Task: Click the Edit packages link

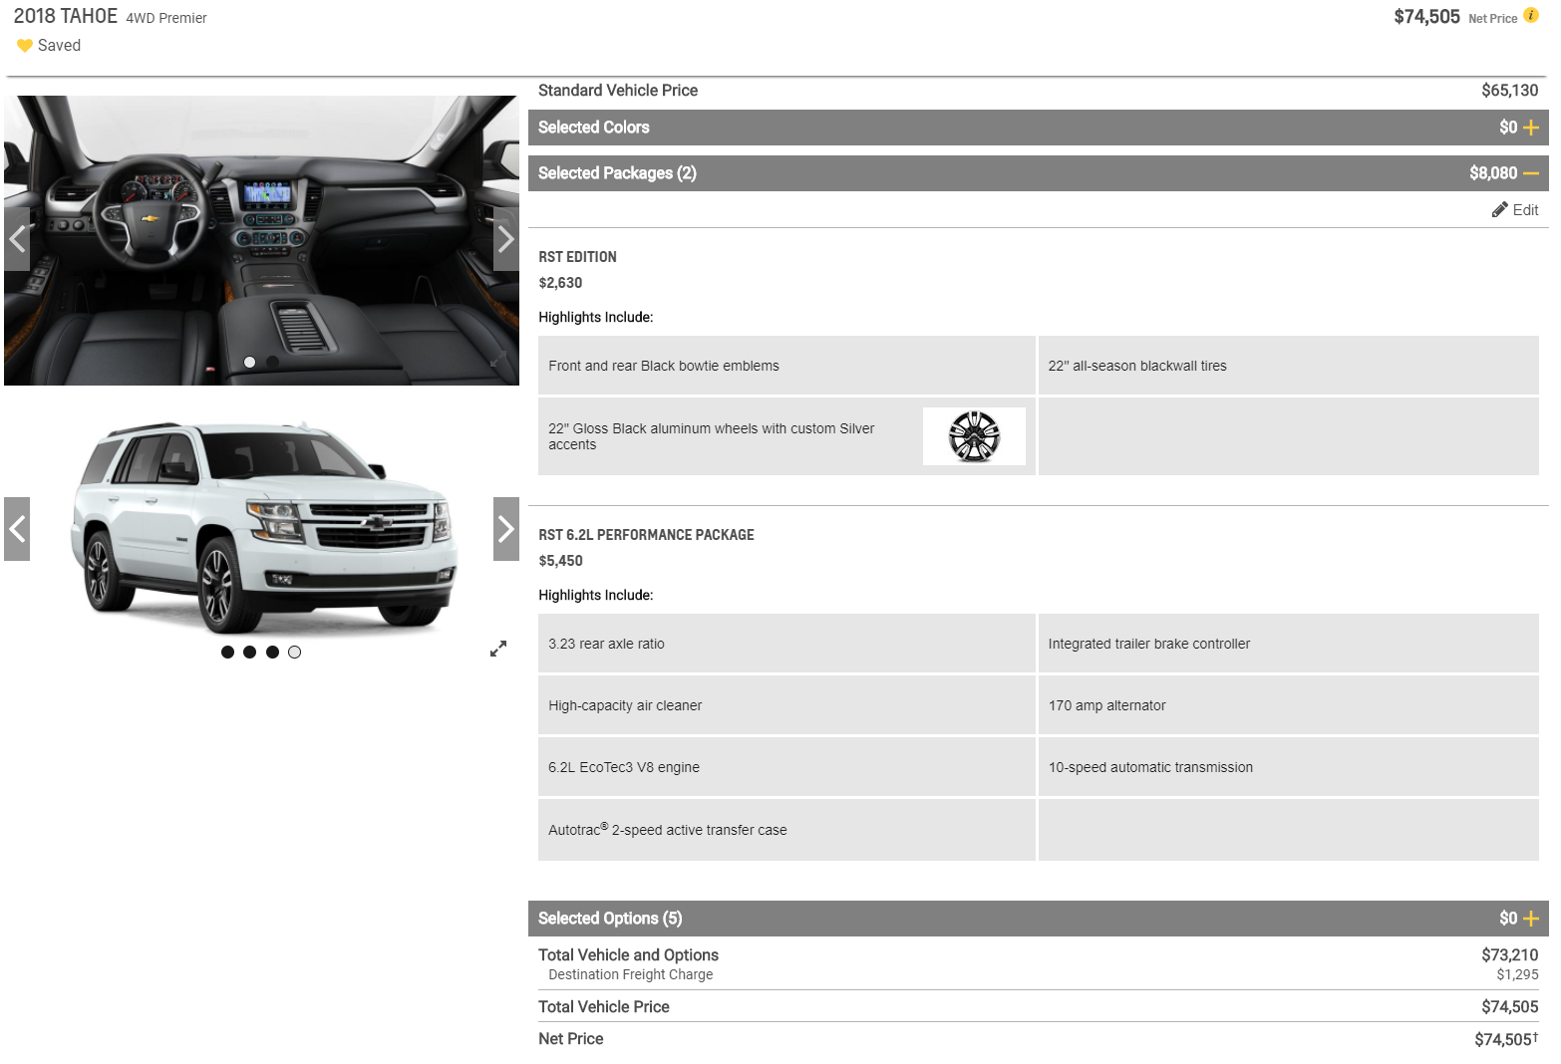Action: (x=1525, y=210)
